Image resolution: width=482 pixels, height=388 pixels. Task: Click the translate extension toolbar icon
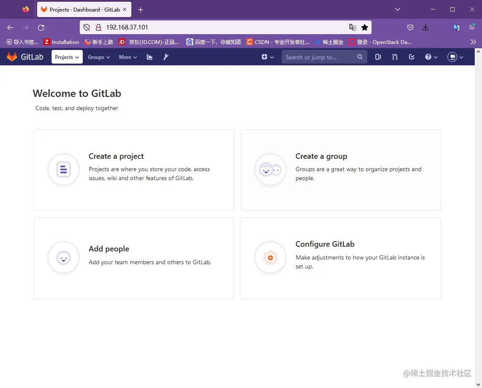[x=456, y=27]
